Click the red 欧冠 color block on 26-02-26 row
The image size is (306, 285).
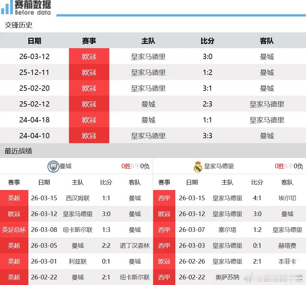pyautogui.click(x=164, y=262)
